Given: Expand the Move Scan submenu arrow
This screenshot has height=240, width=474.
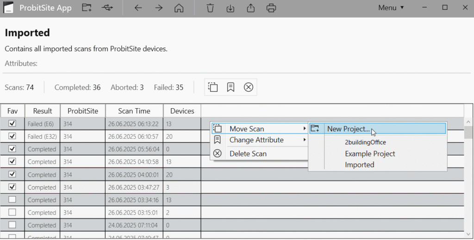Looking at the screenshot, I should (305, 129).
